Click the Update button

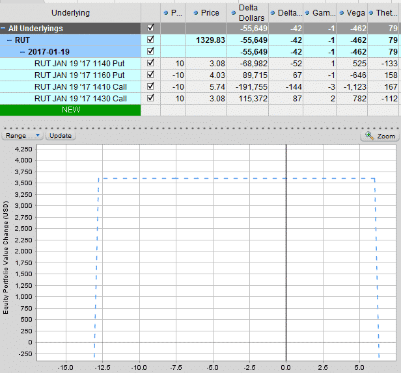pos(61,136)
